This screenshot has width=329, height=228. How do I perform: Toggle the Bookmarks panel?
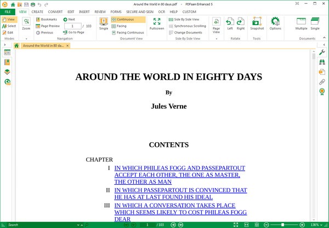[49, 19]
